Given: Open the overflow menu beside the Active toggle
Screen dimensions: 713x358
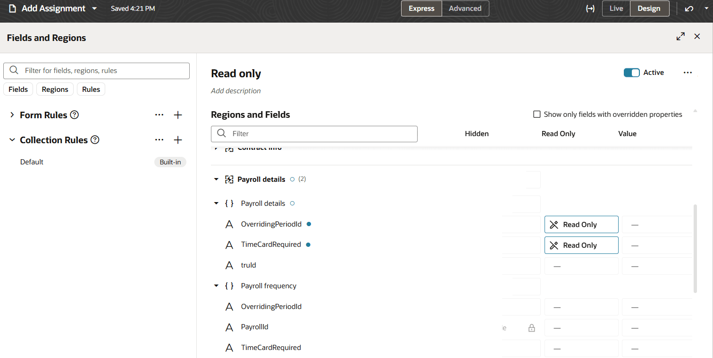Looking at the screenshot, I should 688,72.
